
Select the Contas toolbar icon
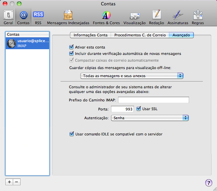(24, 18)
